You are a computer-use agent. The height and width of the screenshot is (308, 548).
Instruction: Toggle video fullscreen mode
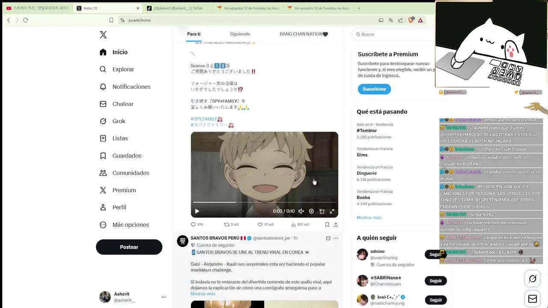click(332, 211)
